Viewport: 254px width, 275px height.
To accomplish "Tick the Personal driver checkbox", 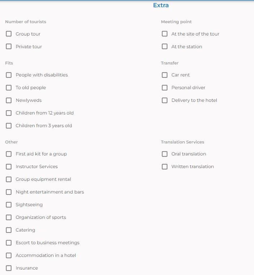I will (165, 88).
